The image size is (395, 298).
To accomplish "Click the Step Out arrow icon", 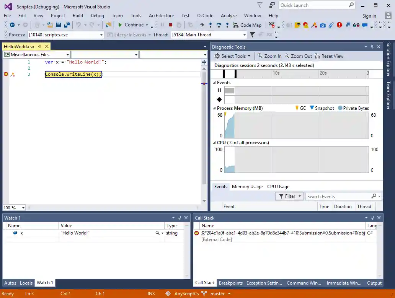I will [x=227, y=25].
